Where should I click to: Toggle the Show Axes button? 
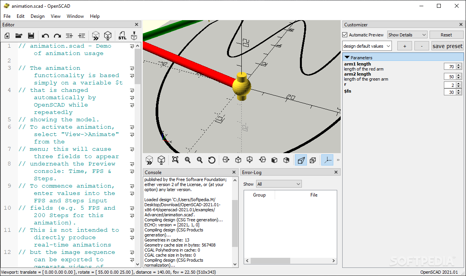pos(327,160)
